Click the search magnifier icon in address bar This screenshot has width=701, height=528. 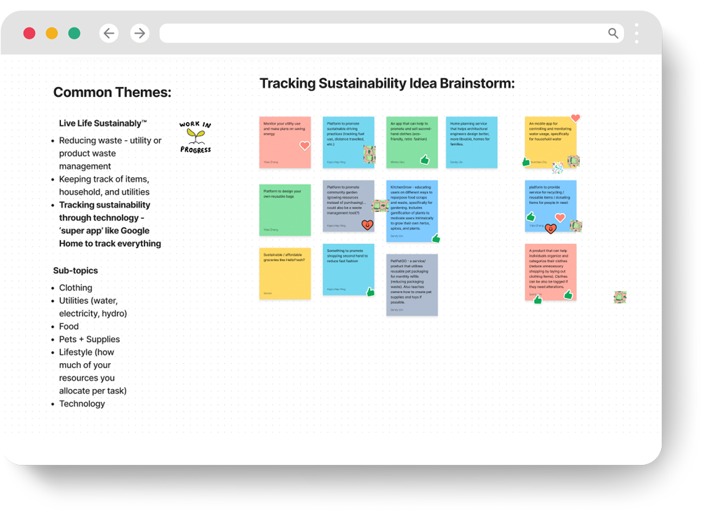click(613, 33)
